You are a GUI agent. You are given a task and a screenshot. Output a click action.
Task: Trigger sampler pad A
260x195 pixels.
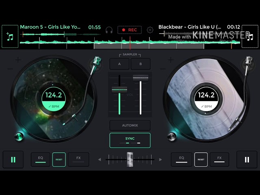coord(119,64)
